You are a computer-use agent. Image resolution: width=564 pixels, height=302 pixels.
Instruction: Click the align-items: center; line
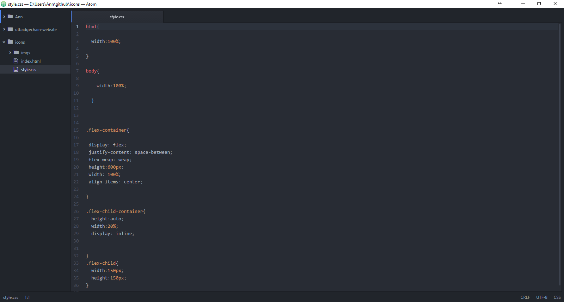coord(116,182)
